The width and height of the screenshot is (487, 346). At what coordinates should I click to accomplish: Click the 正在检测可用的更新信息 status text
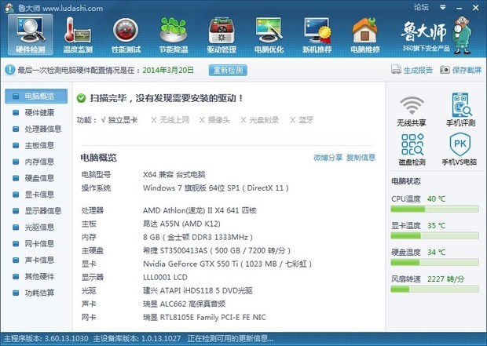(230, 339)
